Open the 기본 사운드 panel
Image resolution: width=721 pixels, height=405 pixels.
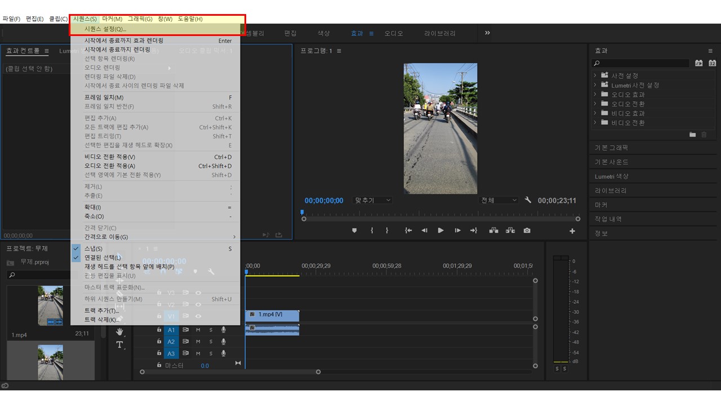[611, 162]
